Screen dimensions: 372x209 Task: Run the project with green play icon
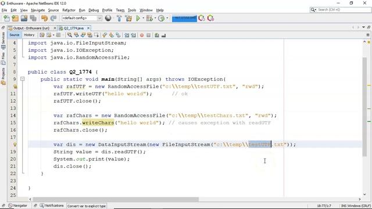(x=138, y=18)
